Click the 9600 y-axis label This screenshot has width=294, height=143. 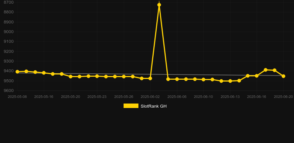point(9,90)
